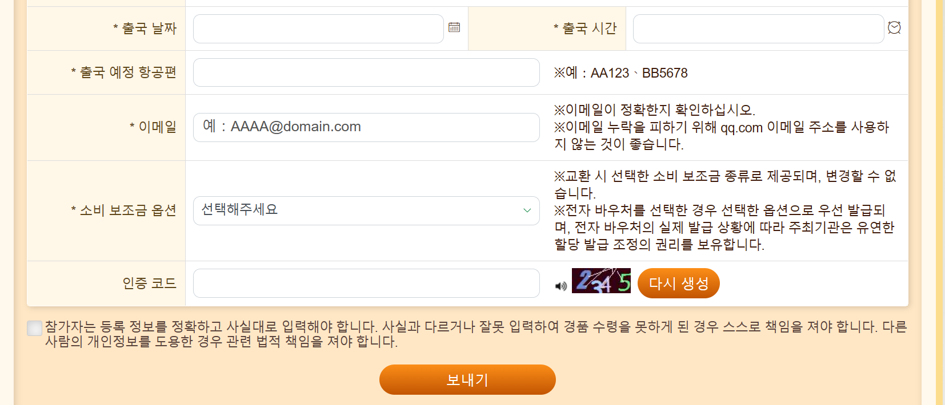The height and width of the screenshot is (405, 945).
Task: Click the AA123 flight example text
Action: [610, 73]
